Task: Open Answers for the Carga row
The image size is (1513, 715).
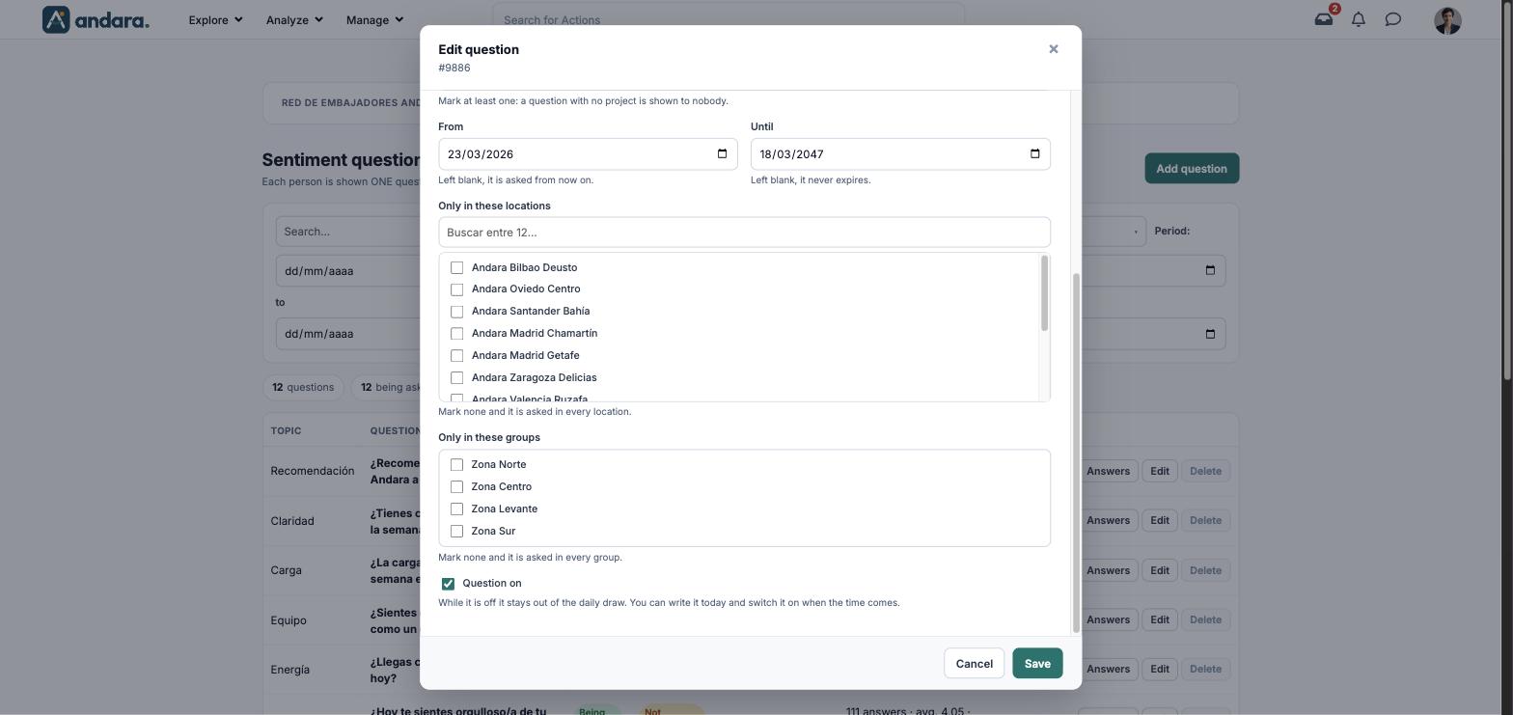Action: click(x=1108, y=570)
